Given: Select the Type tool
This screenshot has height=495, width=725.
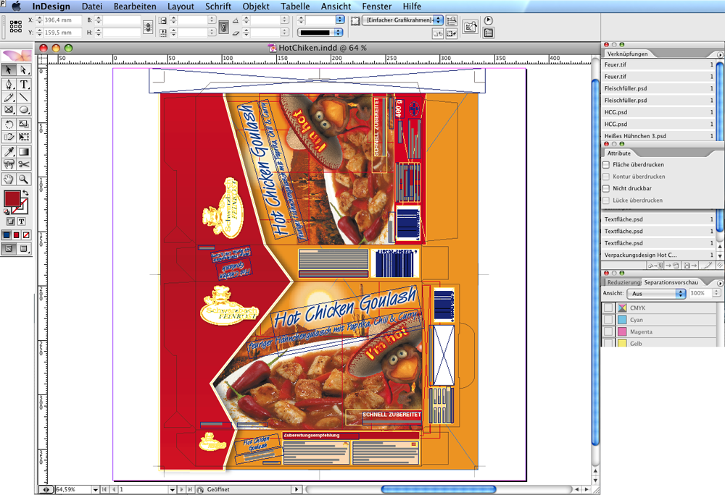Looking at the screenshot, I should 24,85.
